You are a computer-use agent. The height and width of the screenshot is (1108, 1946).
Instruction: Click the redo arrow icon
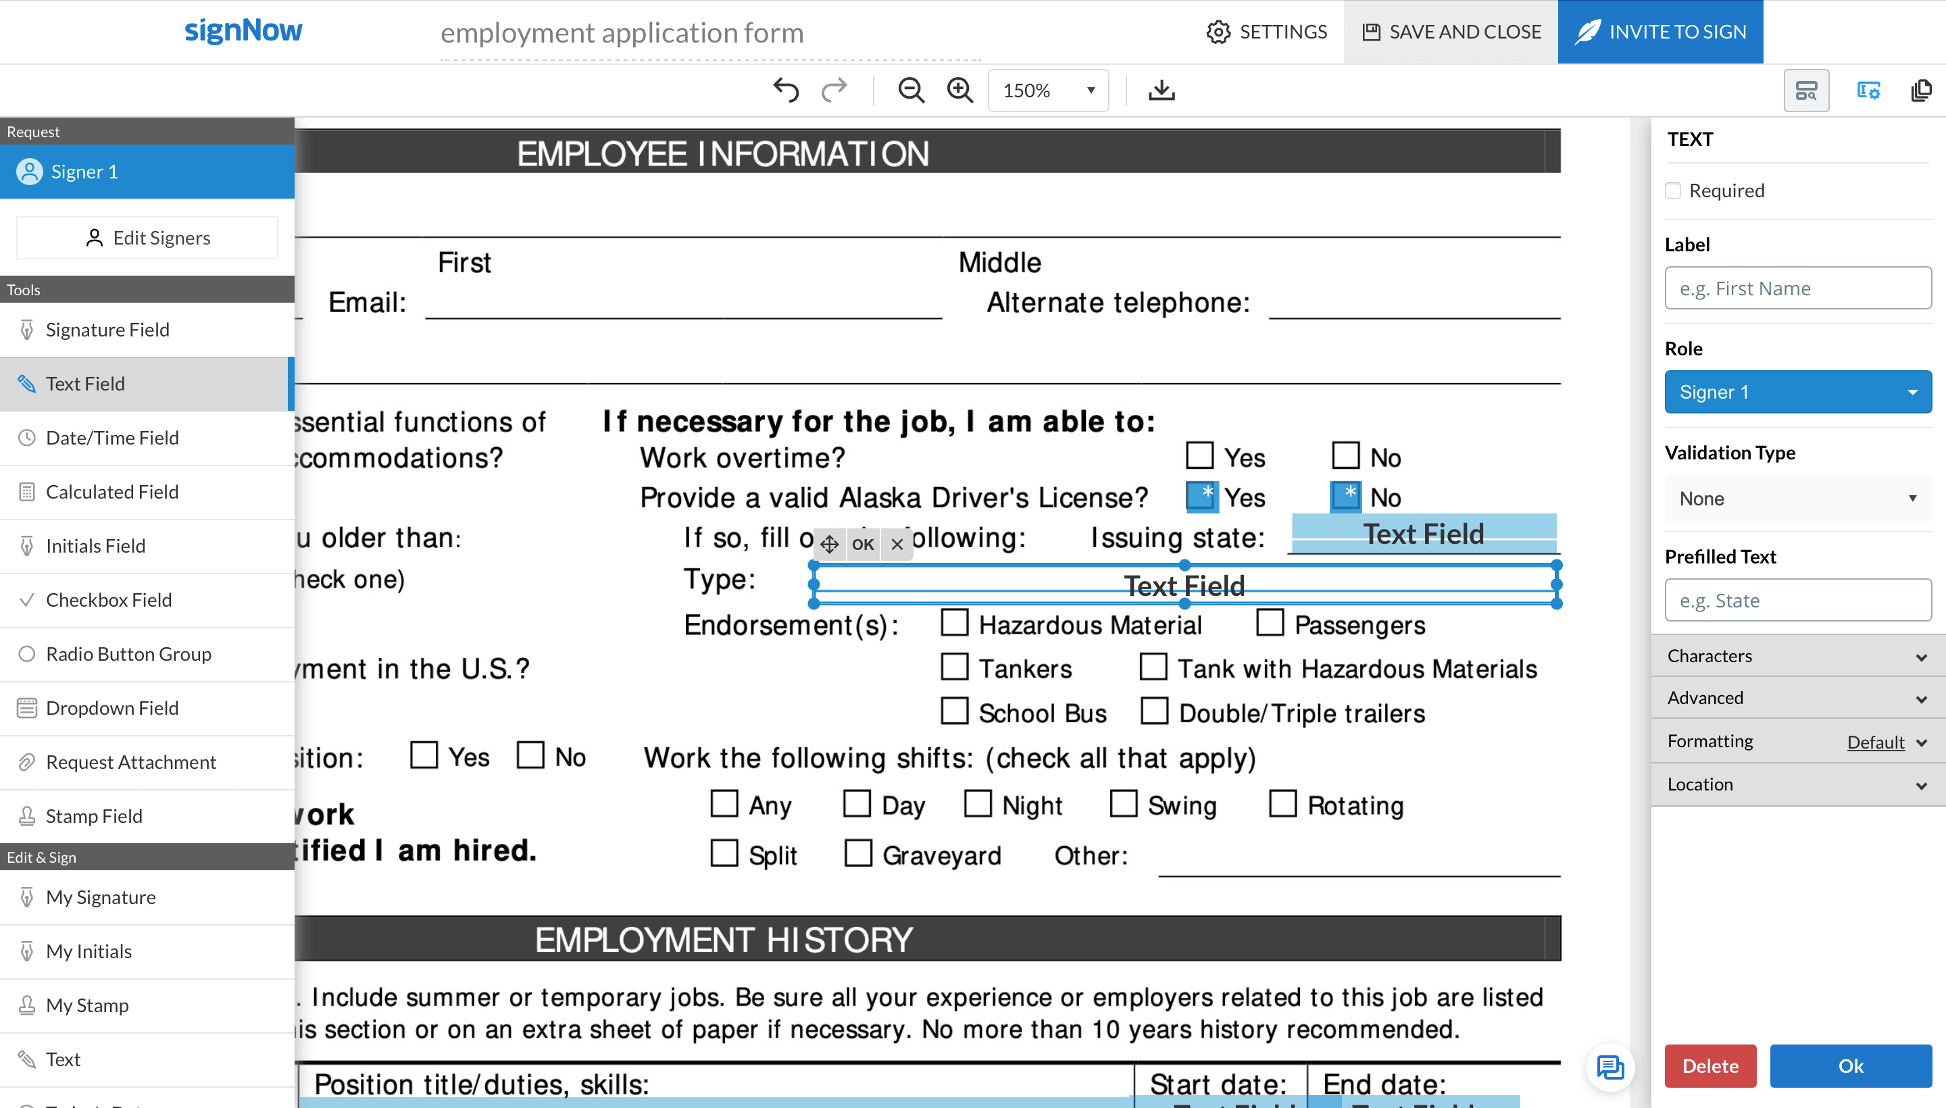(834, 91)
